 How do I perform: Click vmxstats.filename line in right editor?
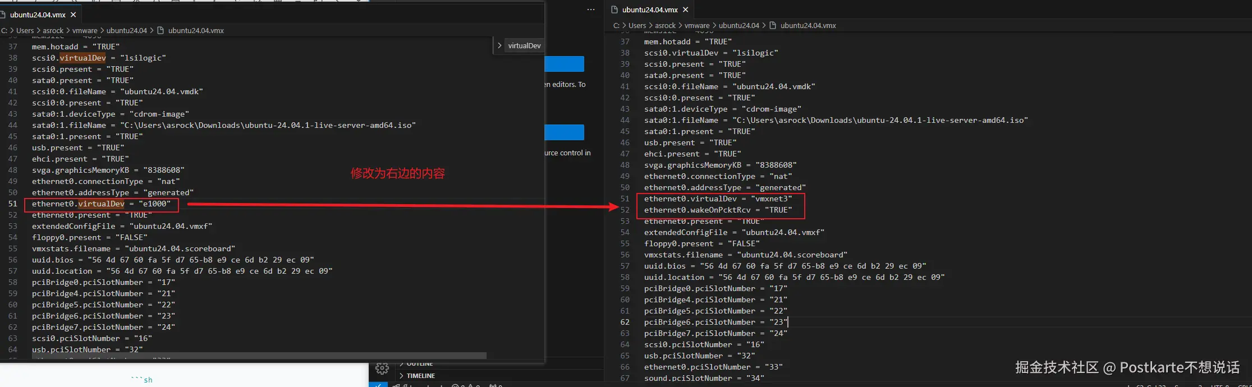point(746,255)
